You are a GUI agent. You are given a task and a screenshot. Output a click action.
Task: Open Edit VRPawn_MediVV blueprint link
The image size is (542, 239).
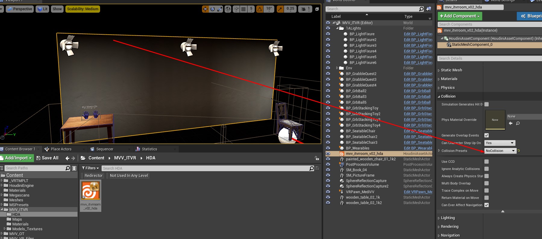pyautogui.click(x=418, y=192)
